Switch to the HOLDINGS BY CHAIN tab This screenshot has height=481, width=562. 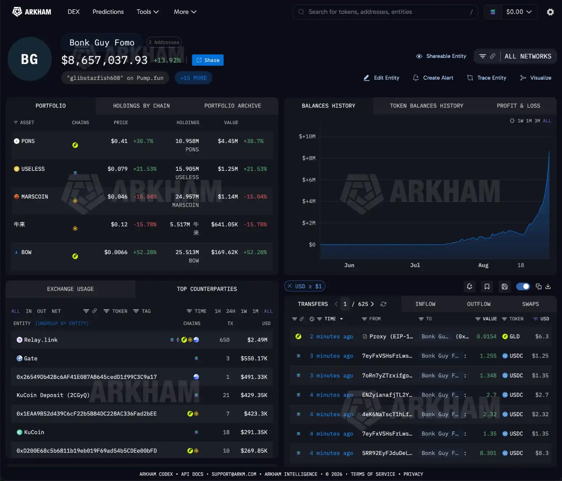pyautogui.click(x=141, y=106)
